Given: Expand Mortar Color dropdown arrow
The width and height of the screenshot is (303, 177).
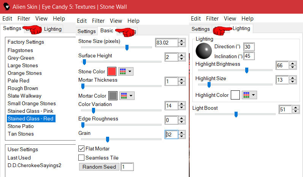Looking at the screenshot, I should click(x=131, y=96).
